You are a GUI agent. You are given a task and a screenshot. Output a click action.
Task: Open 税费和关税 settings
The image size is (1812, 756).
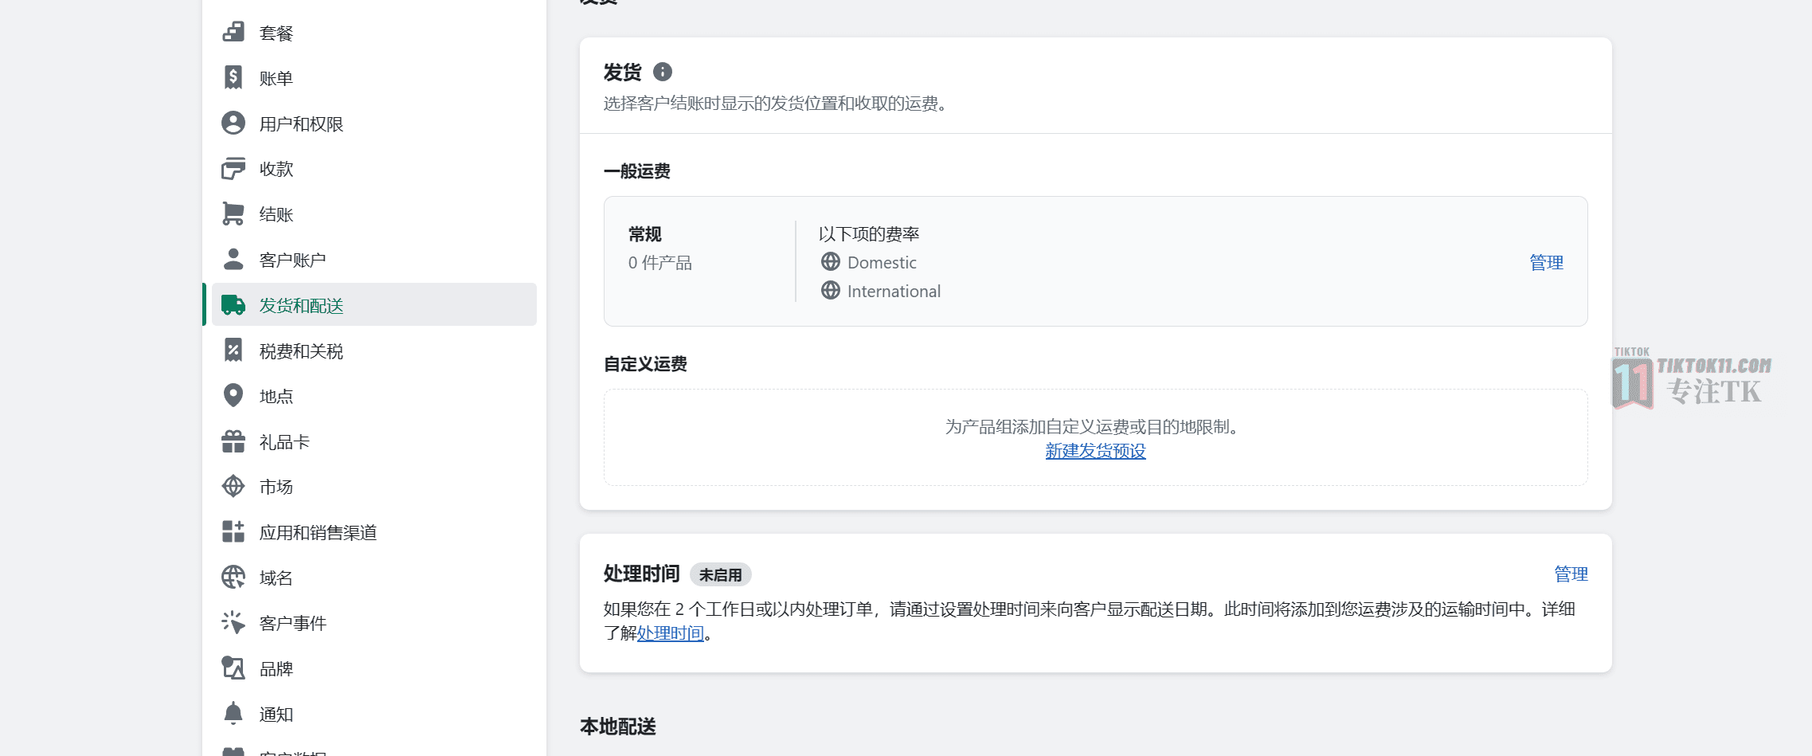click(374, 351)
